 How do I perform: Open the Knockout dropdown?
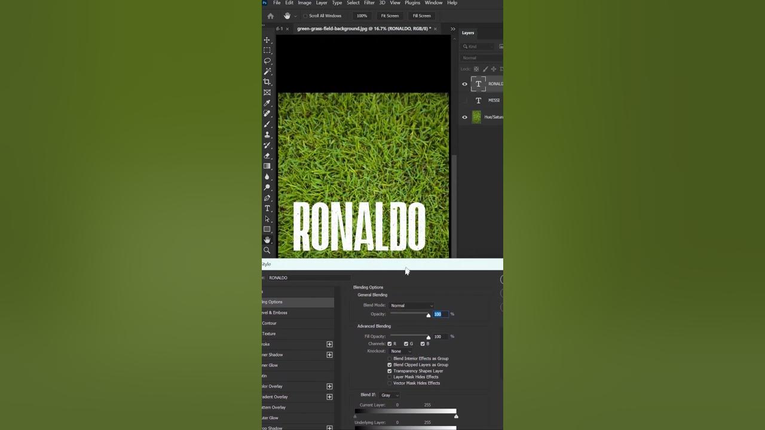pos(401,351)
